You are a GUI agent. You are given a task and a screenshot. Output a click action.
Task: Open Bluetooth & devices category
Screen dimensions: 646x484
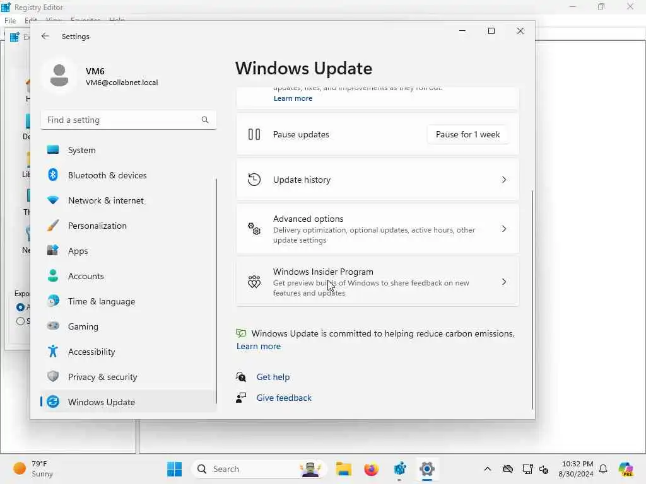pyautogui.click(x=129, y=175)
